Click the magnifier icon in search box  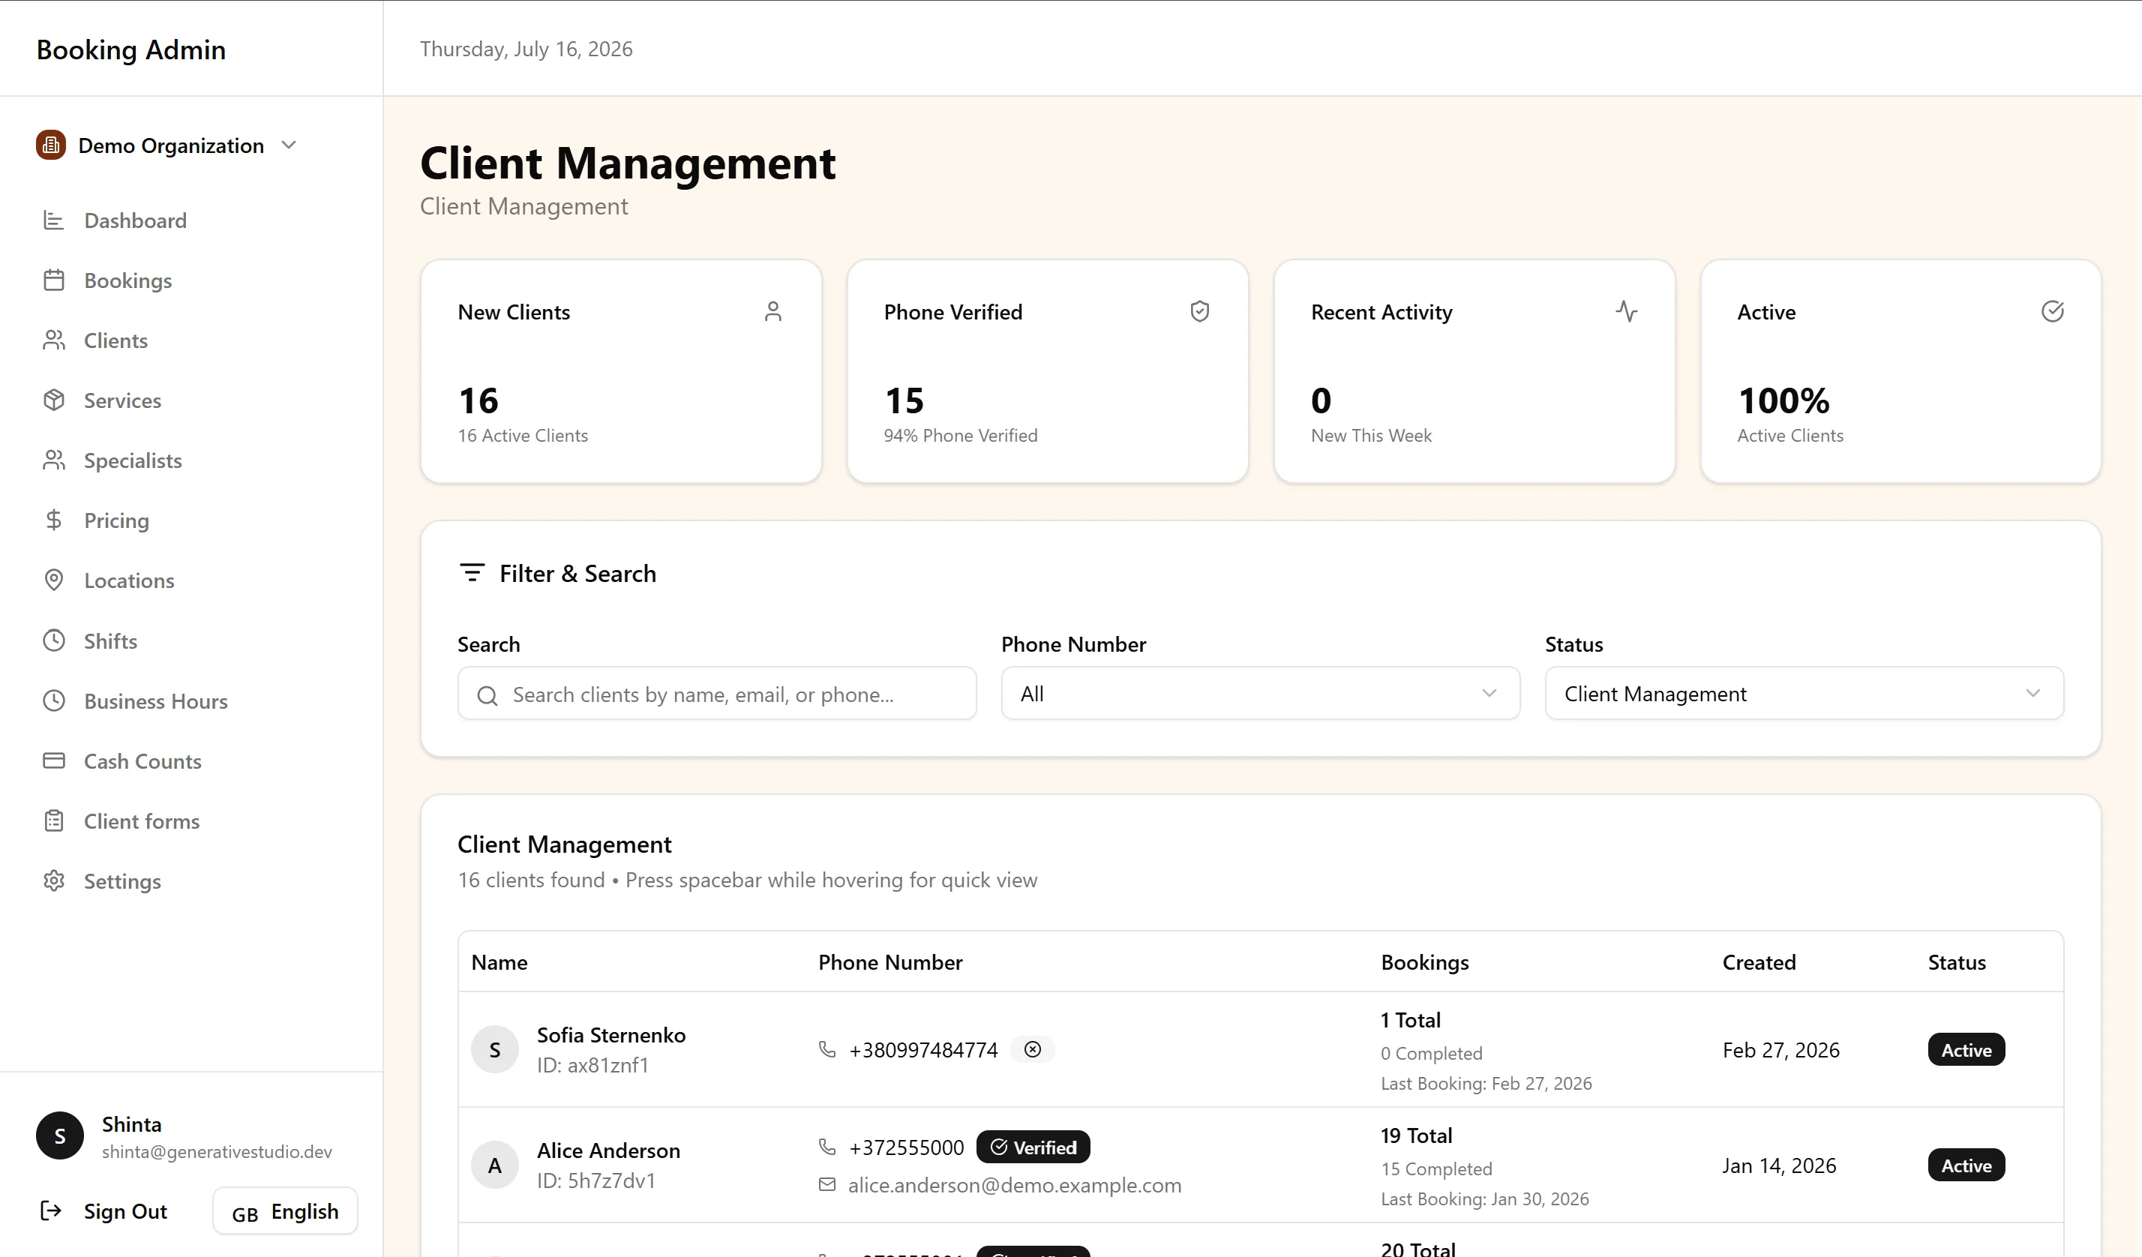point(487,696)
